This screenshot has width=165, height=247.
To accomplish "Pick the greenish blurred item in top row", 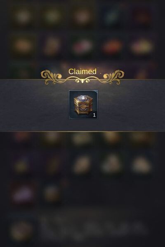I will tap(52, 16).
